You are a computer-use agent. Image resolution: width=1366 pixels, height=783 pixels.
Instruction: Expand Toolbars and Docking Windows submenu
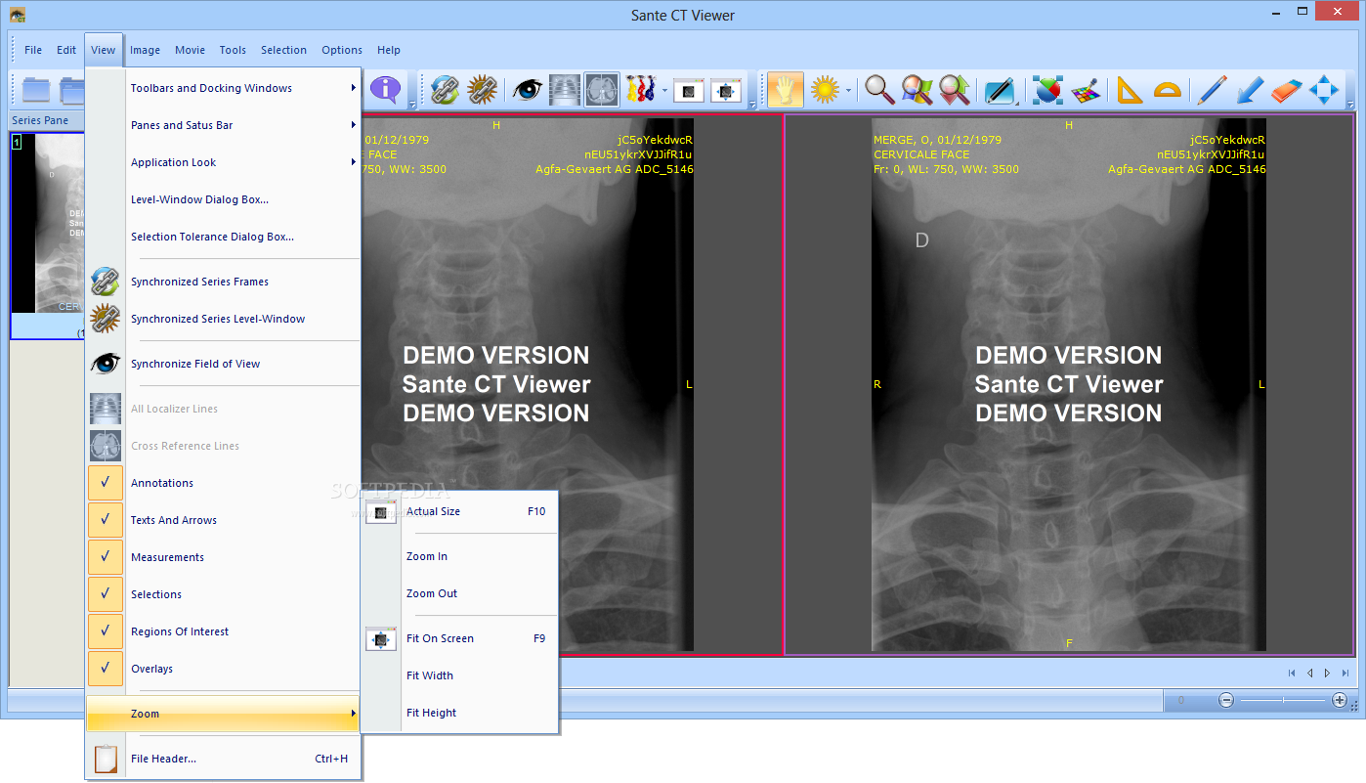coord(224,88)
